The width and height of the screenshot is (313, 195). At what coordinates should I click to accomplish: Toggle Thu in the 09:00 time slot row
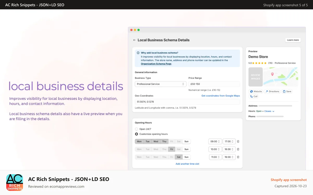(164, 141)
